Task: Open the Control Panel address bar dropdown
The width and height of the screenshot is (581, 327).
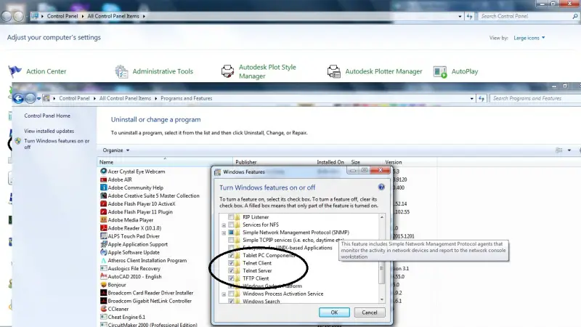Action: [460, 16]
